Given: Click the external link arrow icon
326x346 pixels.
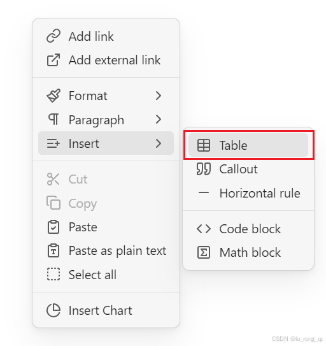Looking at the screenshot, I should pyautogui.click(x=53, y=60).
